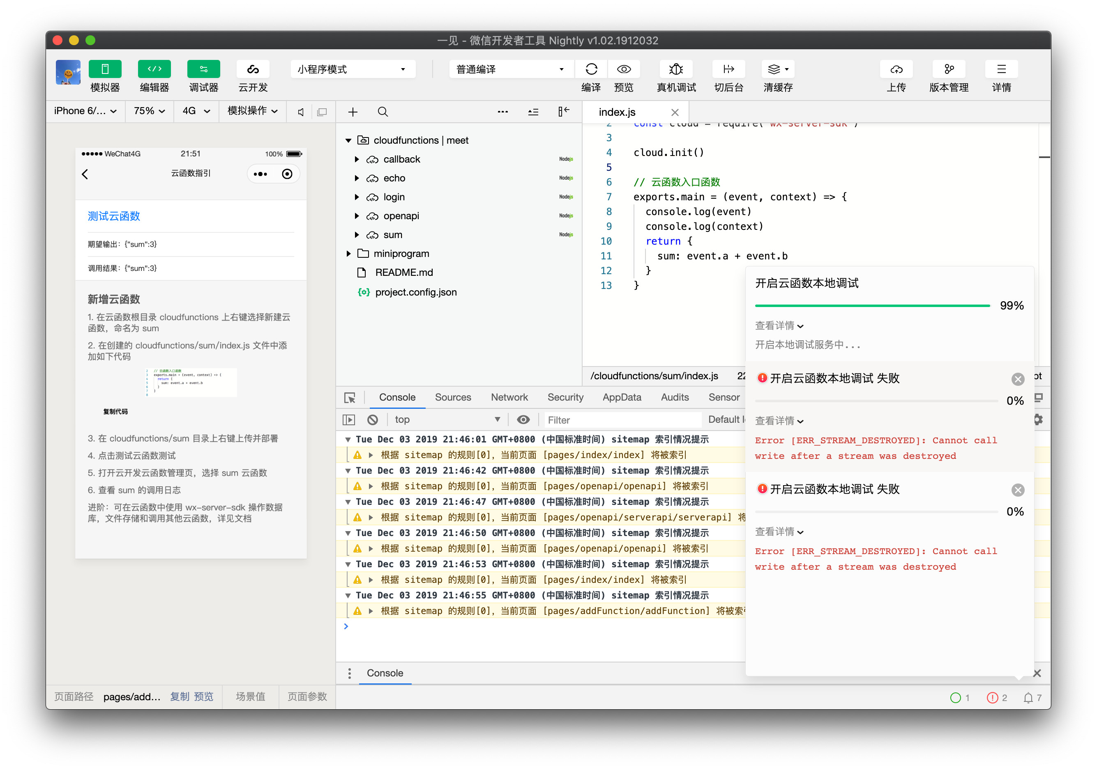The image size is (1097, 770).
Task: Open the iPhone 6 device dropdown
Action: coord(85,111)
